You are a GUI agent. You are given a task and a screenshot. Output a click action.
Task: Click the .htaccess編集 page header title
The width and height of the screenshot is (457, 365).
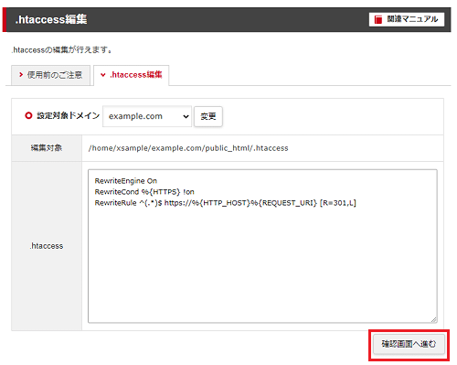[51, 19]
